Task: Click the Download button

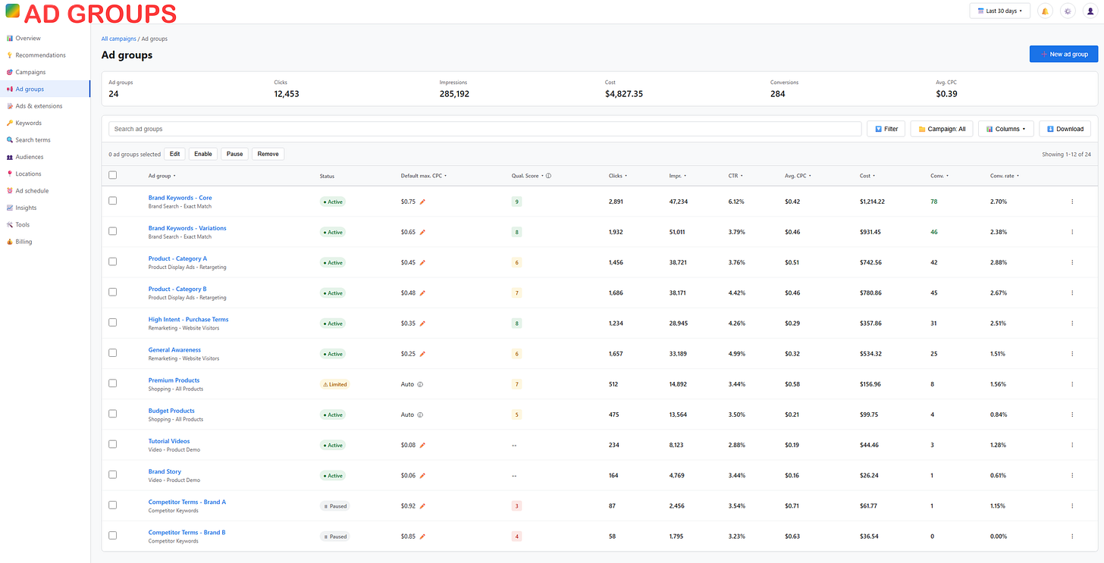Action: point(1065,129)
